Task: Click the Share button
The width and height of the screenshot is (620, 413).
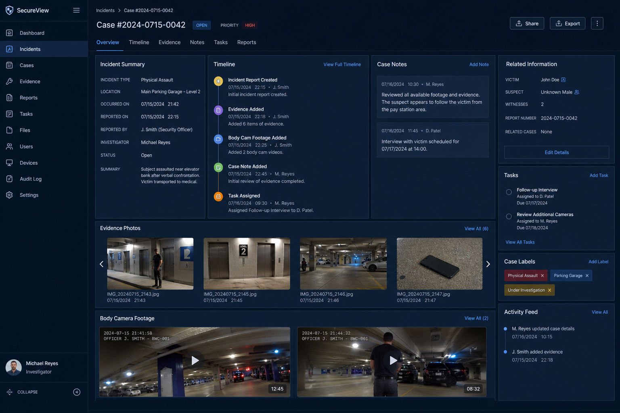Action: pos(527,23)
